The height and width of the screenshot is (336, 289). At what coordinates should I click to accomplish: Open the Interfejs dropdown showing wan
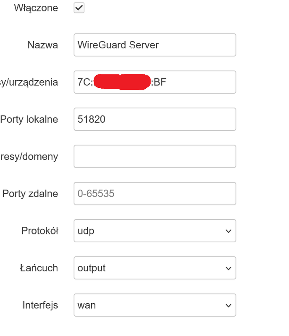click(155, 305)
